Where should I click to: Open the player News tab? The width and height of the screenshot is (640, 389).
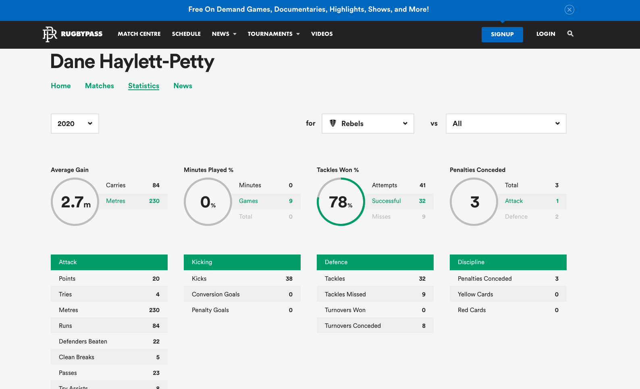tap(183, 86)
